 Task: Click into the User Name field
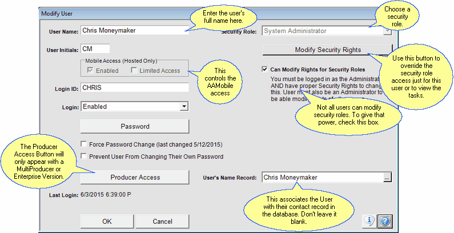(x=134, y=31)
